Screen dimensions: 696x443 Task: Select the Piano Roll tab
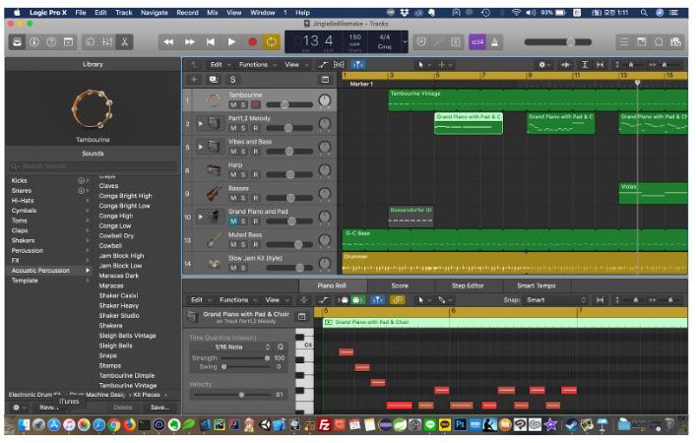[x=332, y=285]
